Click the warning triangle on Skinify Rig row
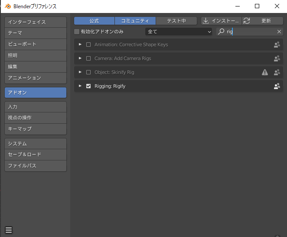This screenshot has height=237, width=287. [264, 72]
